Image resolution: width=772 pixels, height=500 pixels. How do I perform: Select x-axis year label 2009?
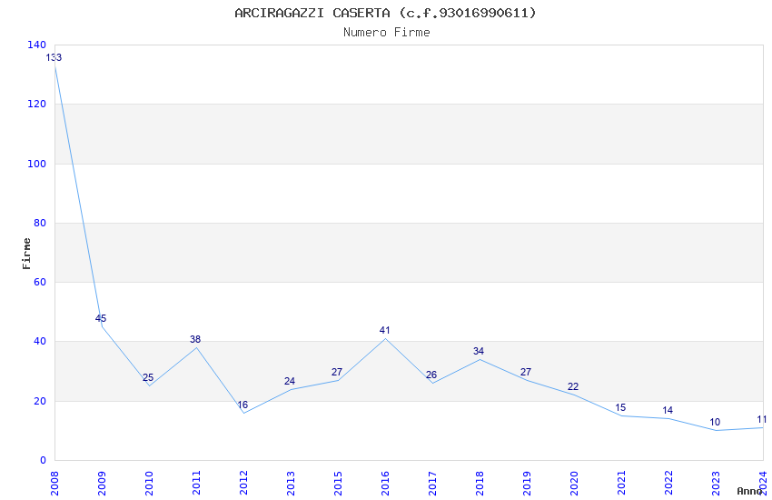coord(102,484)
